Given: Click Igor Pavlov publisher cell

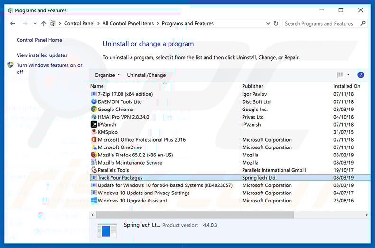Looking at the screenshot, I should 254,94.
